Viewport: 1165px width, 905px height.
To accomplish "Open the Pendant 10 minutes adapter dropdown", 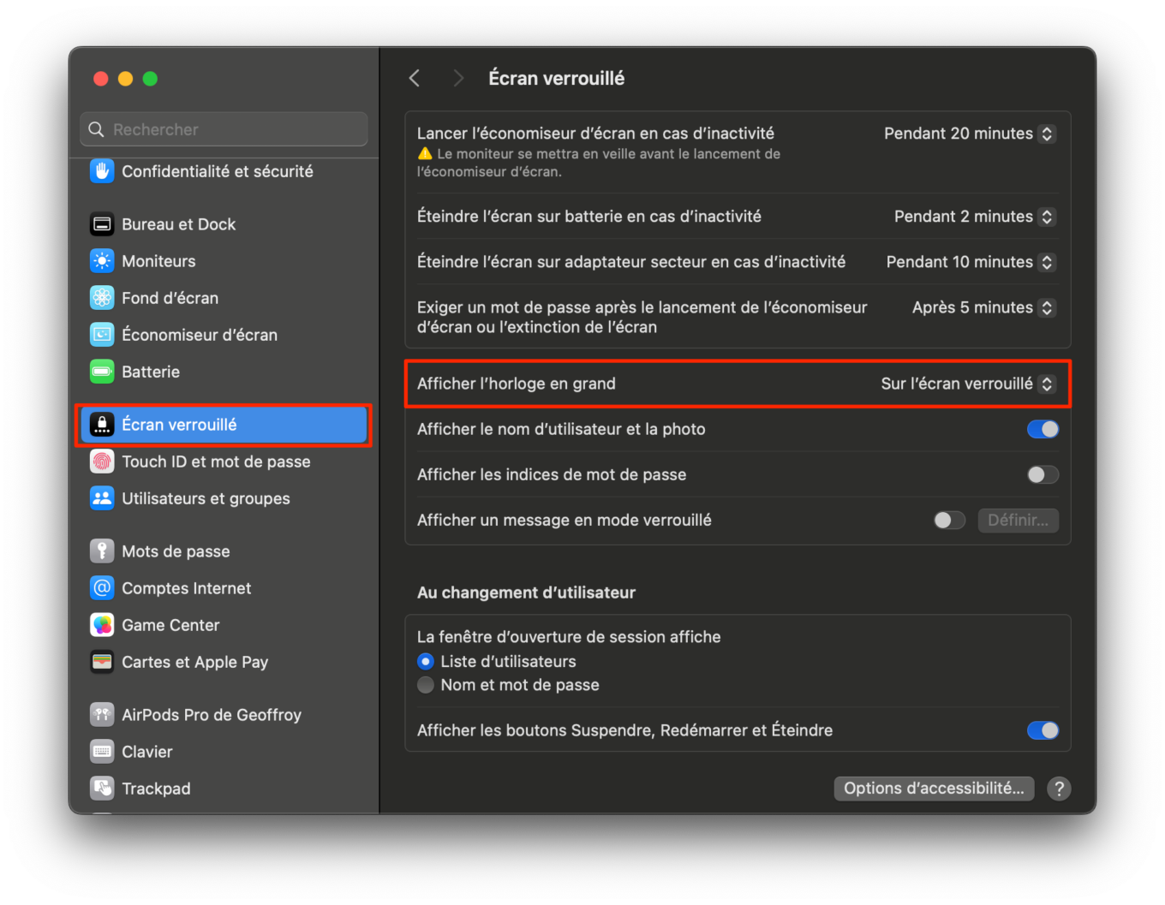I will [971, 262].
